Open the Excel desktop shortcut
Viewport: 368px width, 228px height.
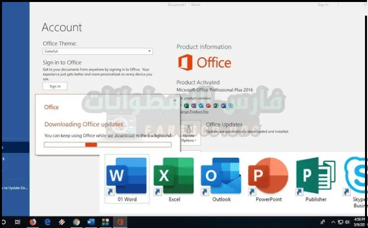(x=174, y=179)
